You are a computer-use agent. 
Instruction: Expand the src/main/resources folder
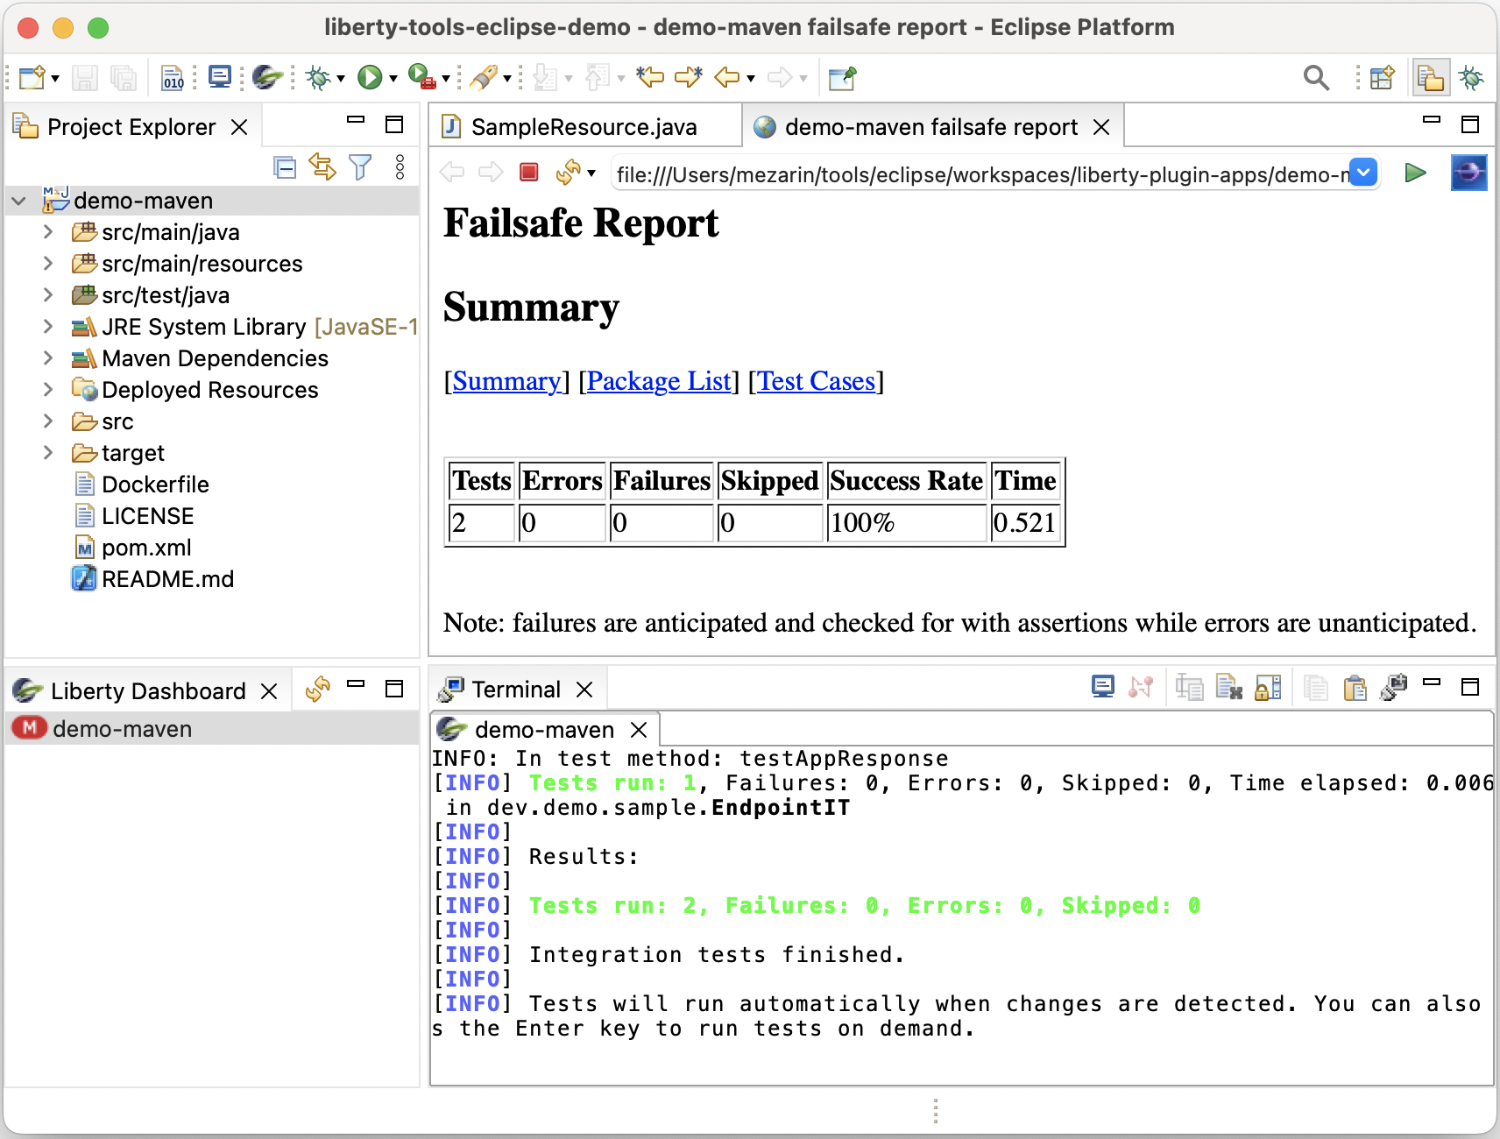point(48,264)
